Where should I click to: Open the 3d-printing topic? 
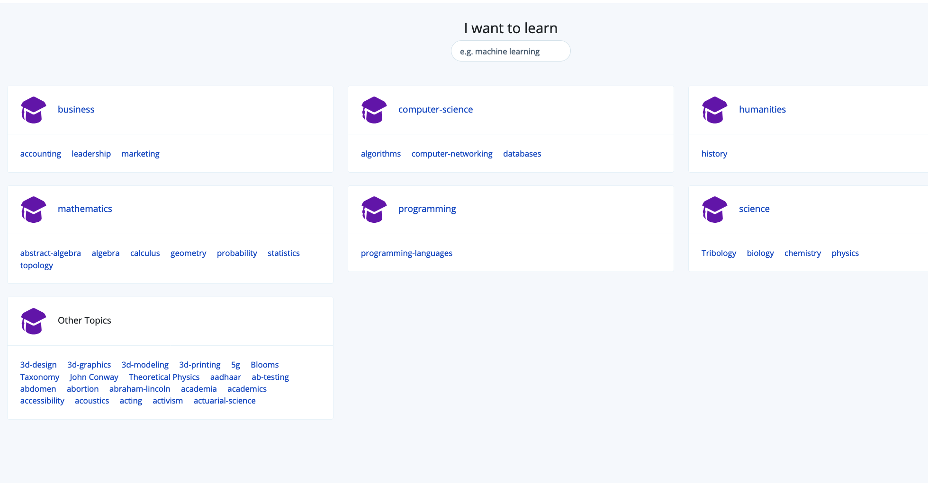[x=199, y=365]
